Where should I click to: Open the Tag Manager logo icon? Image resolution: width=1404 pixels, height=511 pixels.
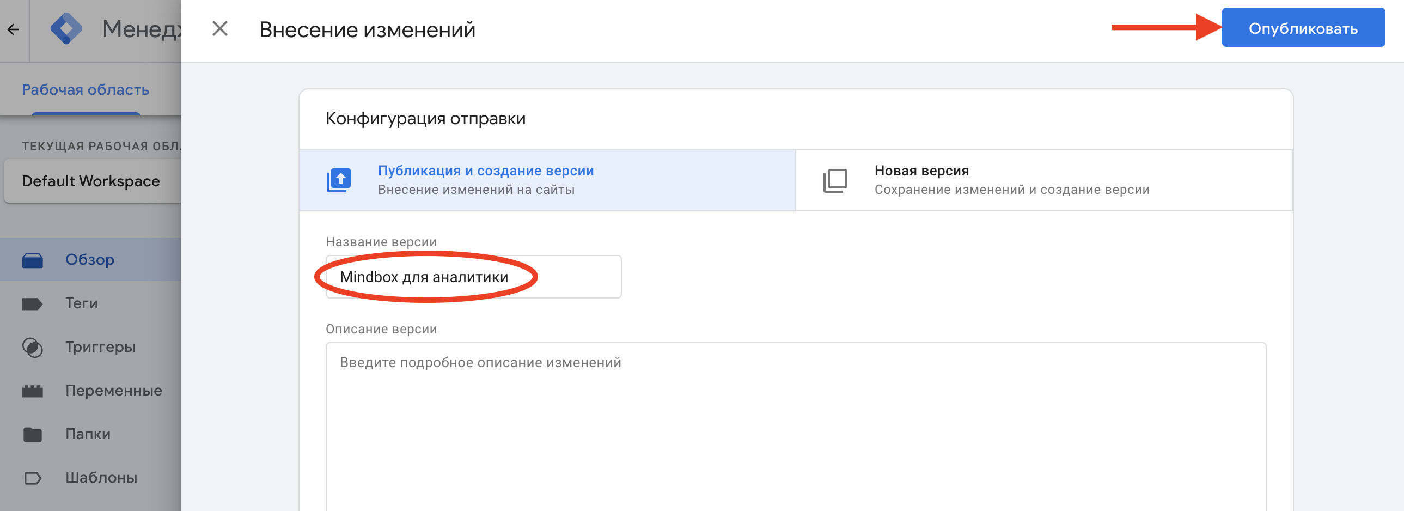(x=66, y=28)
